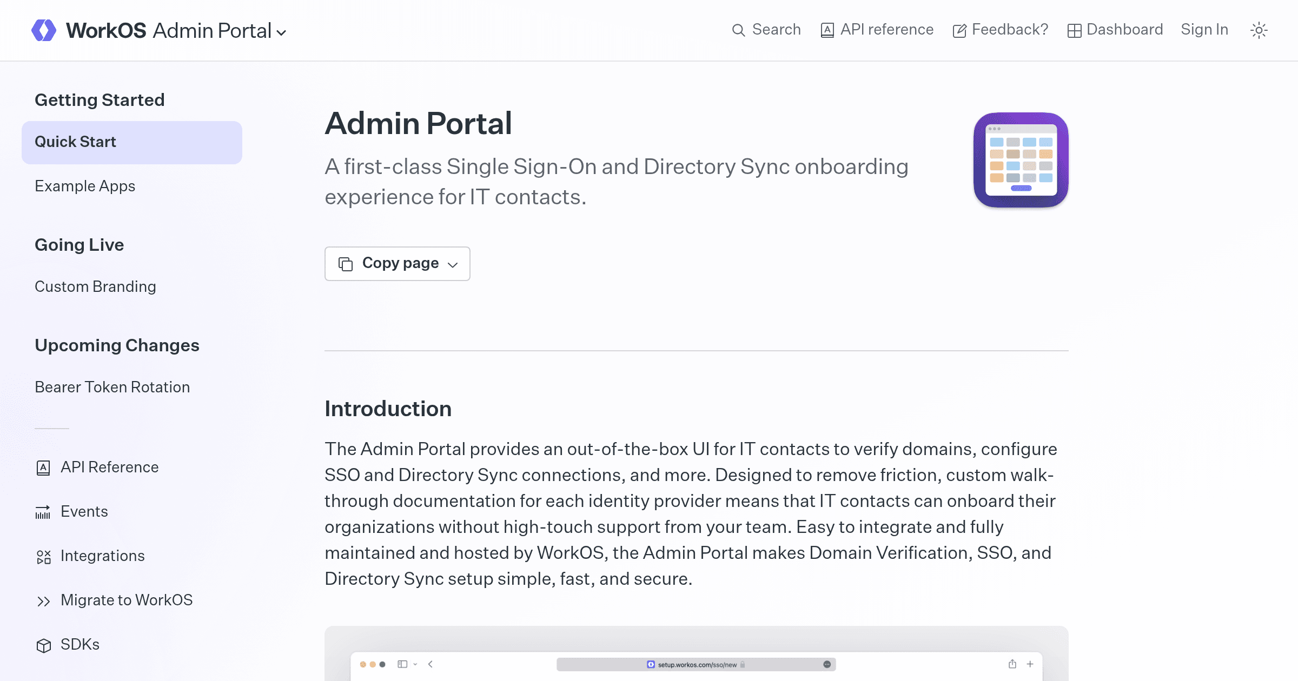This screenshot has height=681, width=1298.
Task: Click the Events sidebar icon
Action: pyautogui.click(x=43, y=512)
